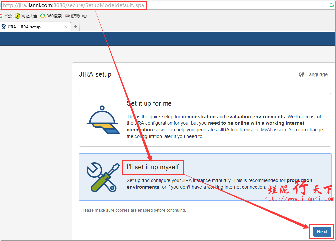Click the "JIRA setup" page heading

tap(95, 74)
